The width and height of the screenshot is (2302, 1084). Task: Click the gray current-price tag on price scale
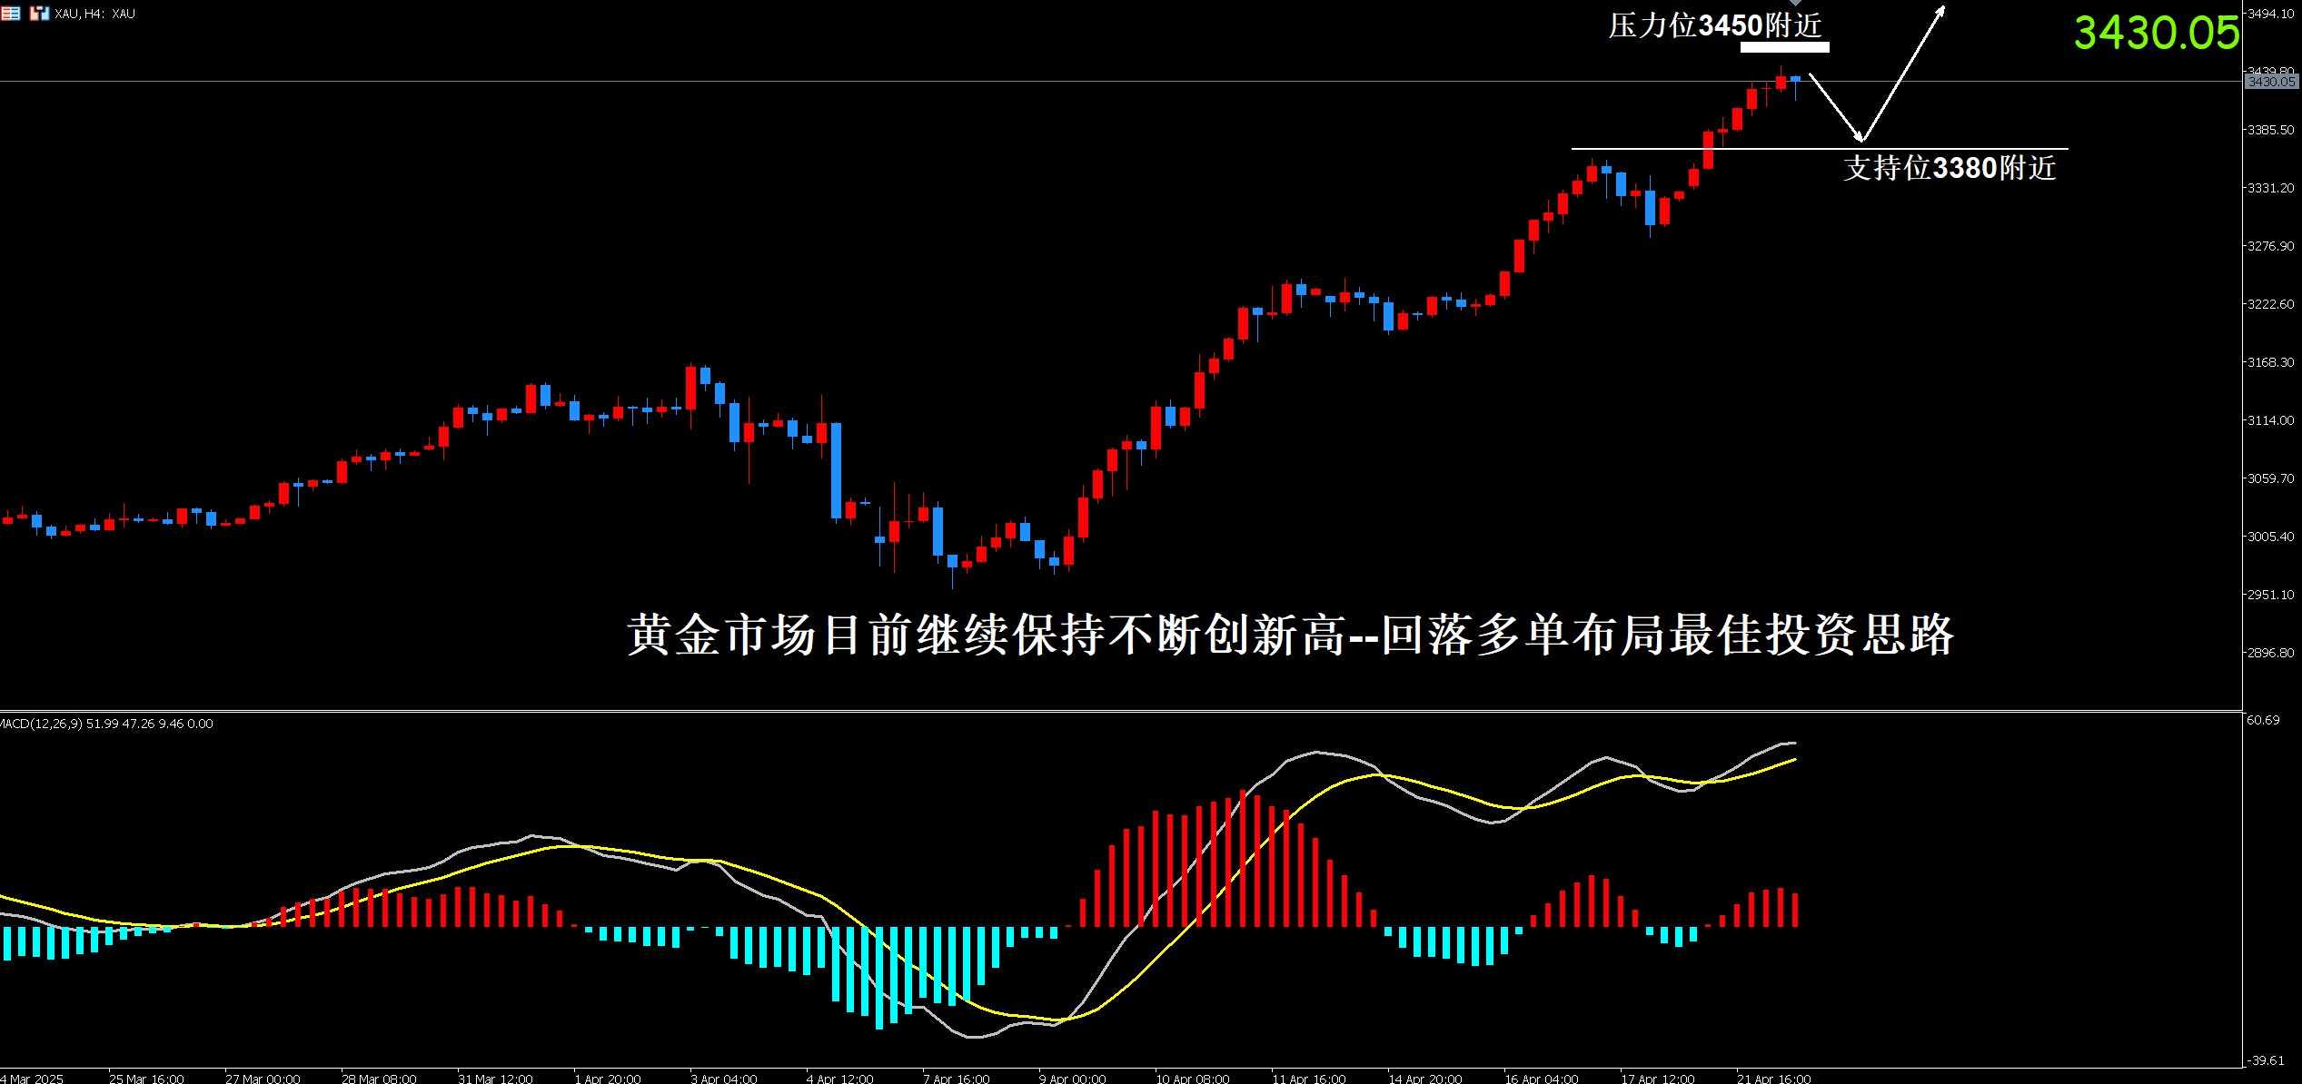(x=2271, y=82)
